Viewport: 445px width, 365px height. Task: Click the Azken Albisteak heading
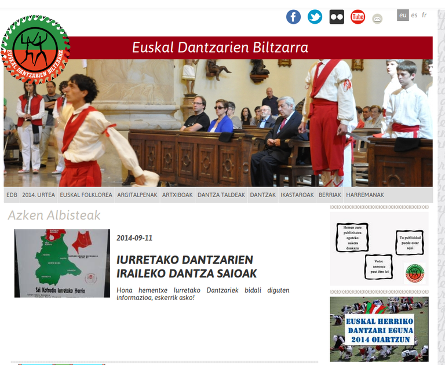click(54, 215)
